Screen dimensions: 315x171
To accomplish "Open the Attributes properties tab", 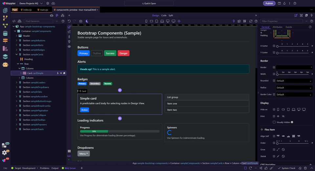I will [278, 27].
